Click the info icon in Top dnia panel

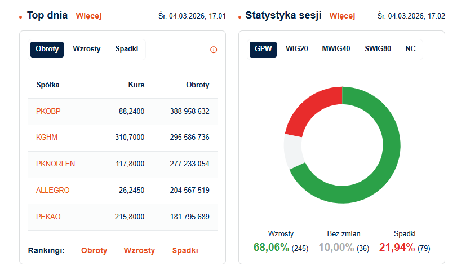[x=214, y=50]
